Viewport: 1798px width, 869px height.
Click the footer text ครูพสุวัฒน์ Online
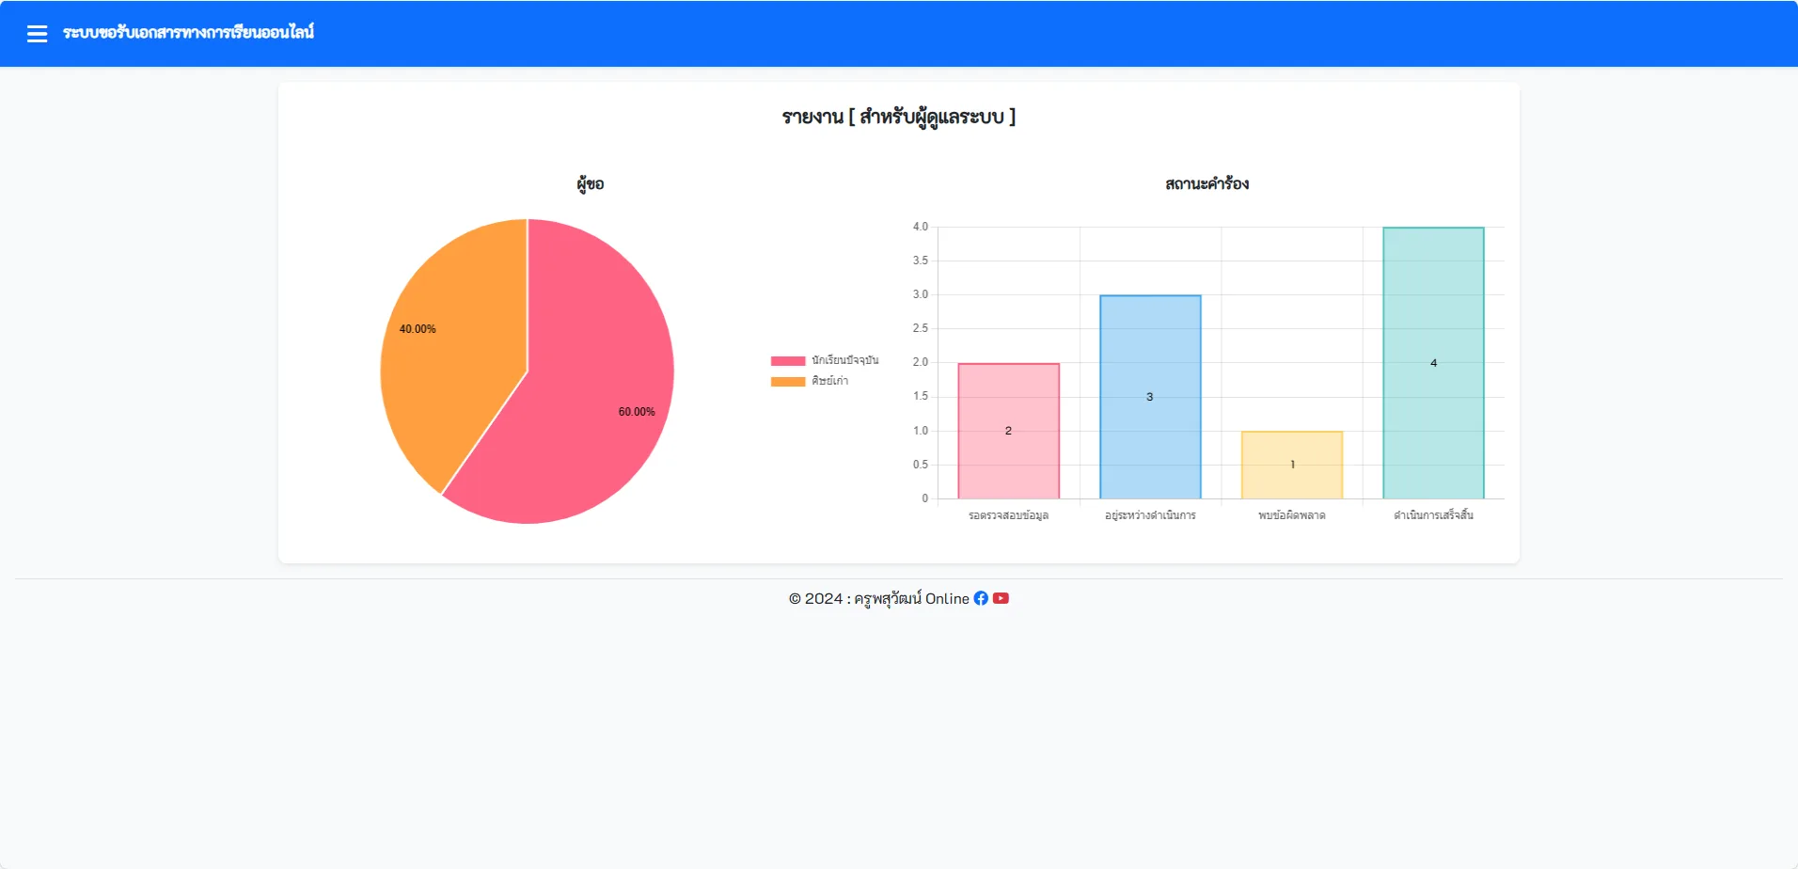pyautogui.click(x=911, y=598)
